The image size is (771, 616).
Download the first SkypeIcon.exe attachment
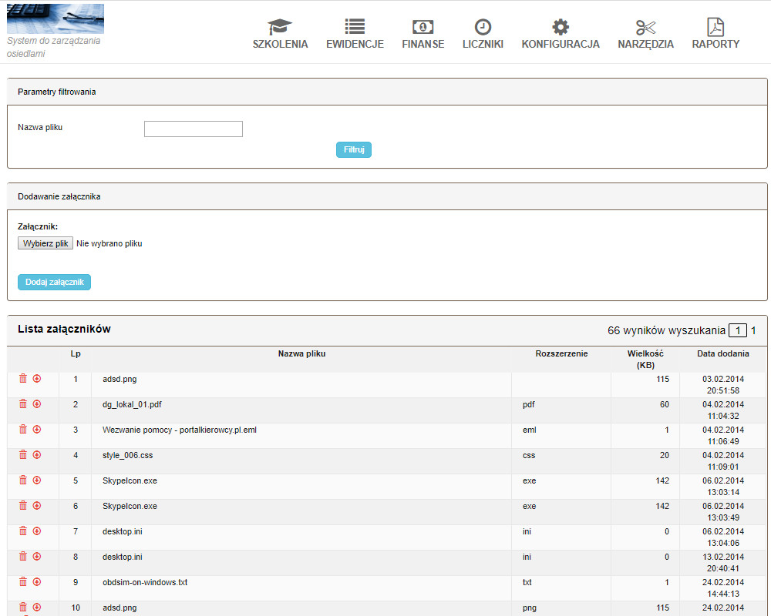[x=37, y=480]
